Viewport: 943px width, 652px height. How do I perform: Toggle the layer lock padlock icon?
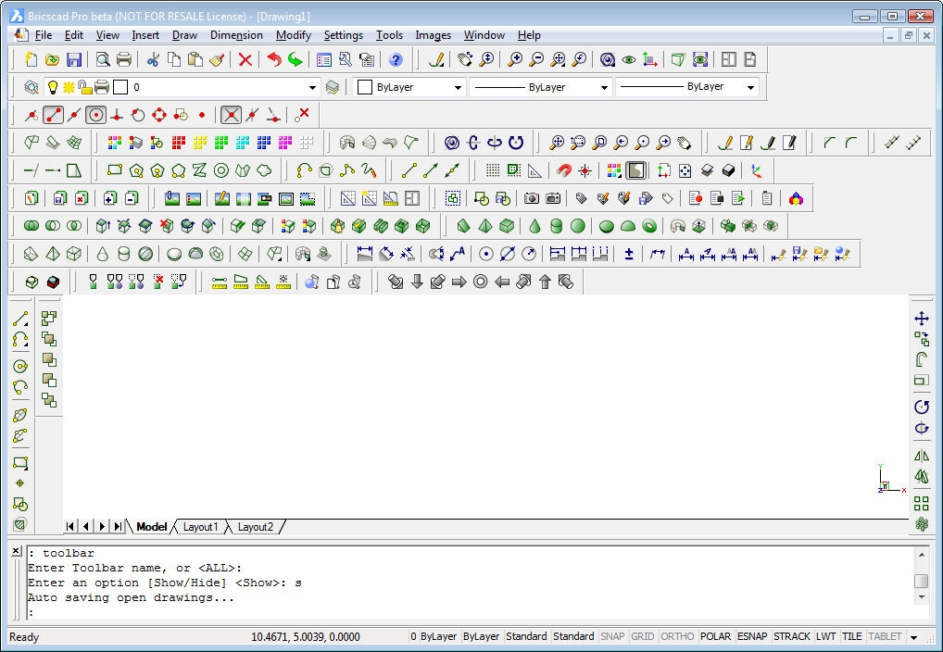85,87
